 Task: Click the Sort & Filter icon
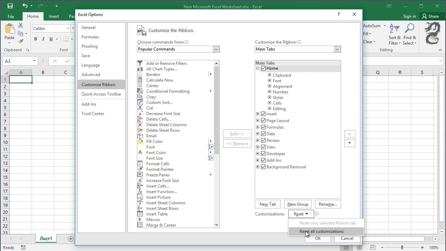[x=394, y=29]
